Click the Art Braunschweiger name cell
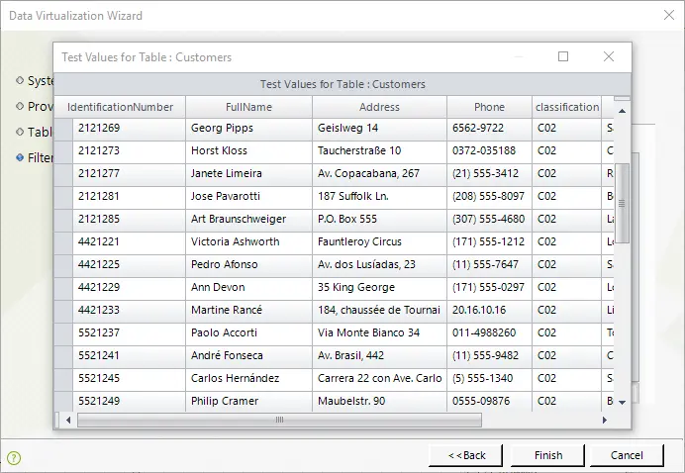Image resolution: width=685 pixels, height=473 pixels. 248,220
